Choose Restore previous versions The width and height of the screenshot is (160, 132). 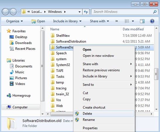click(104, 70)
